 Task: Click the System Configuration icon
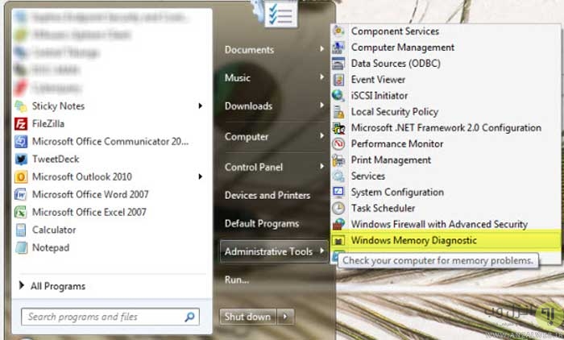(x=338, y=192)
